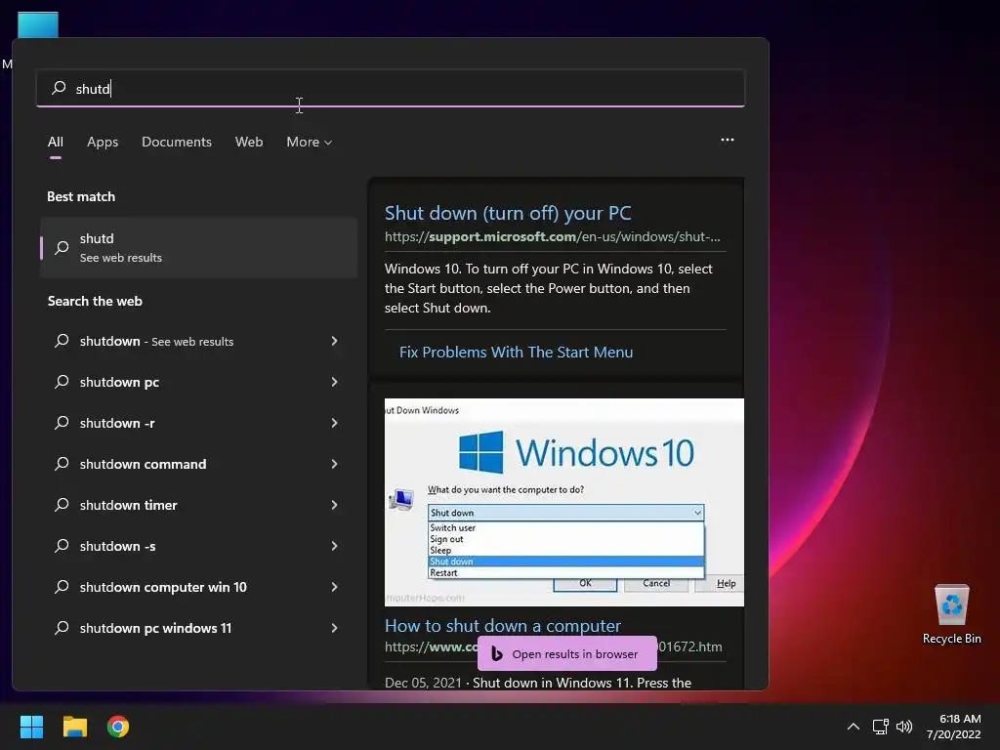
Task: Launch File Explorer from the taskbar
Action: click(74, 727)
